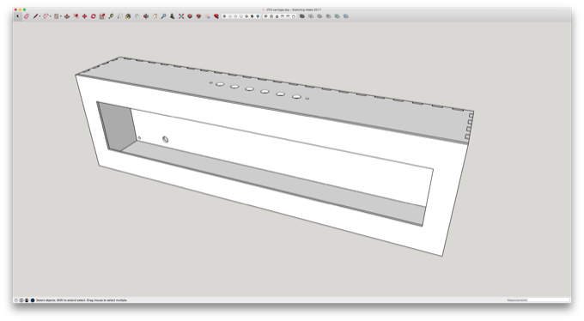Switch to Wireframe face style
This screenshot has width=584, height=321.
click(236, 16)
